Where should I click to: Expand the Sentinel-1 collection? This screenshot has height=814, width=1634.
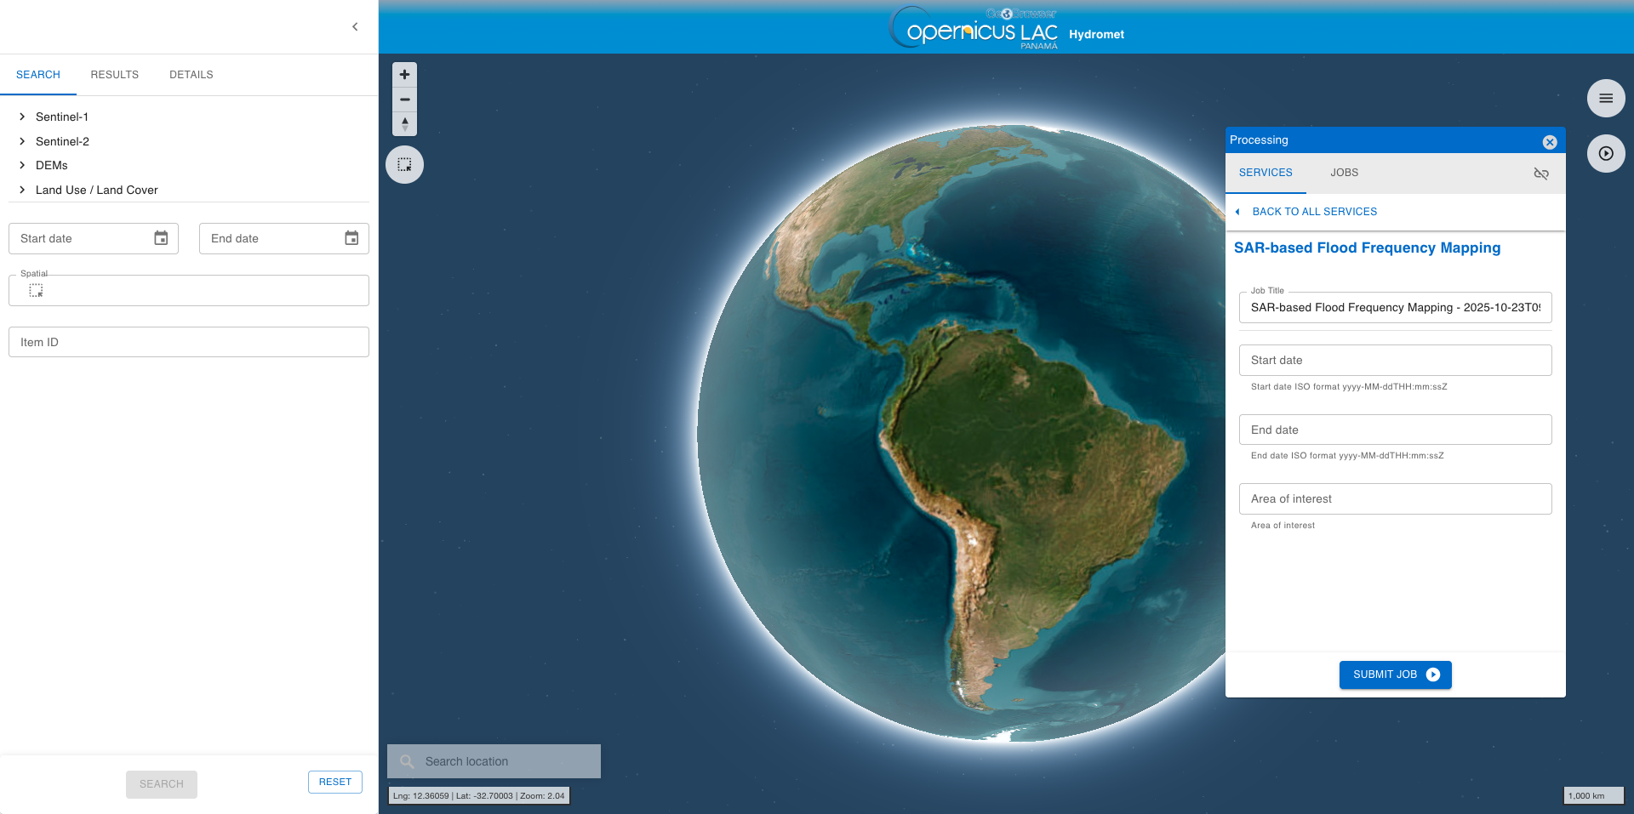pyautogui.click(x=22, y=117)
